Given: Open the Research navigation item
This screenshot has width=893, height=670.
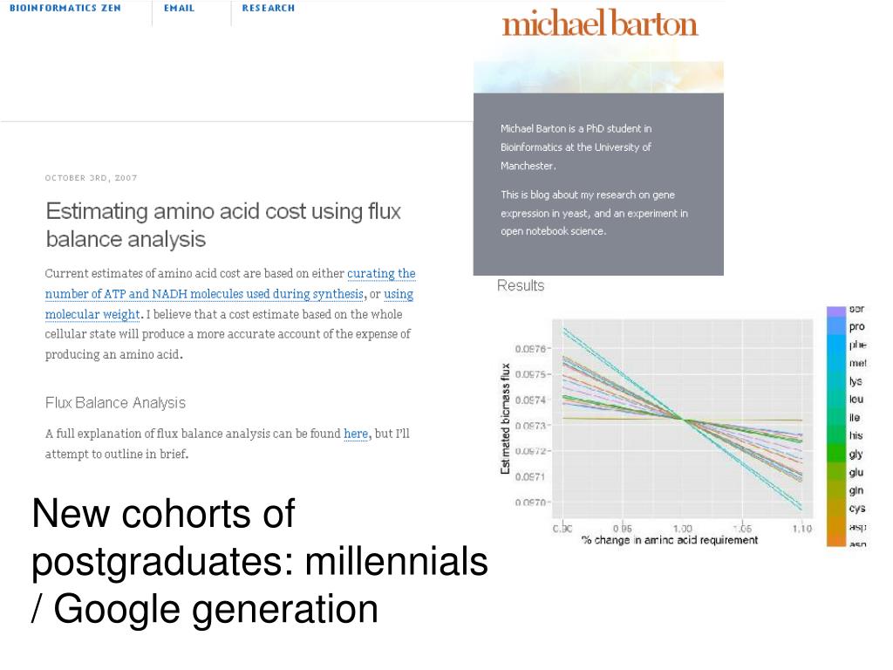Looking at the screenshot, I should pyautogui.click(x=269, y=8).
